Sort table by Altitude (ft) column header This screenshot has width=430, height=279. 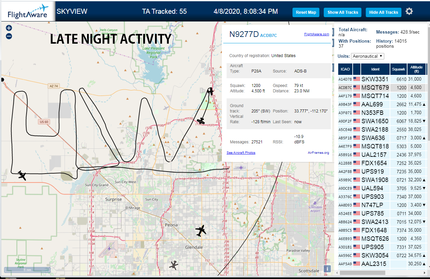coord(417,69)
